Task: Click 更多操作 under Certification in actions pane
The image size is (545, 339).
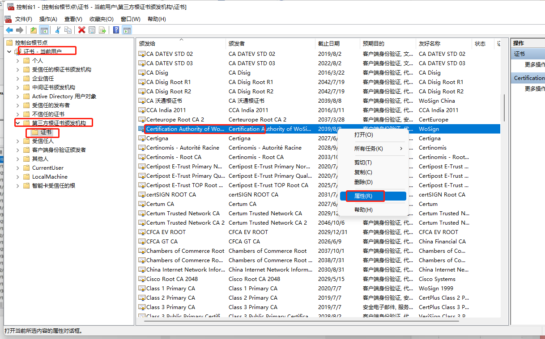Action: (x=535, y=88)
